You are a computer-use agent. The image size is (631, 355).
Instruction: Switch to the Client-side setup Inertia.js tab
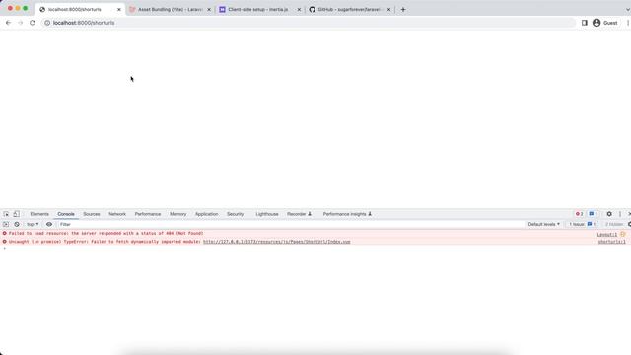click(257, 9)
